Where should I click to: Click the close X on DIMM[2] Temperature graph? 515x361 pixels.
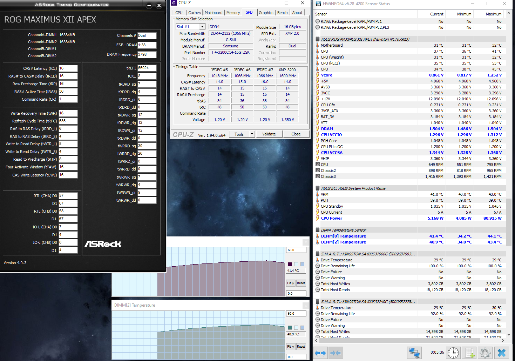(306, 305)
